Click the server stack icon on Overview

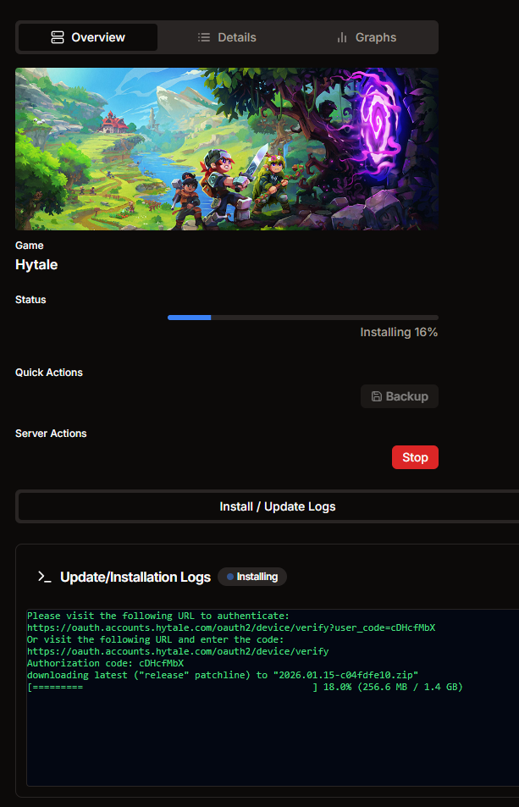pos(58,37)
